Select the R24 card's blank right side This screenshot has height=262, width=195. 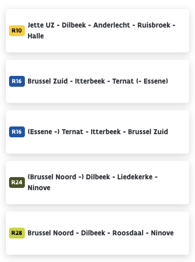(x=173, y=182)
